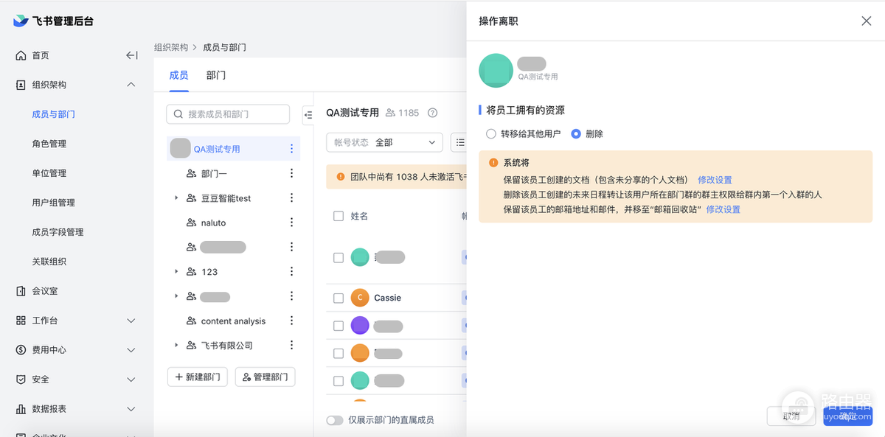The image size is (885, 437).
Task: Expand the 数据报表 sidebar section
Action: (131, 409)
